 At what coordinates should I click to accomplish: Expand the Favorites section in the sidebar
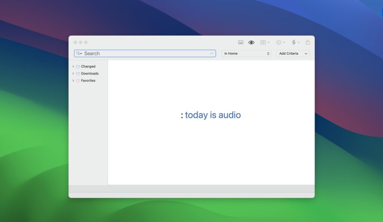tap(73, 80)
